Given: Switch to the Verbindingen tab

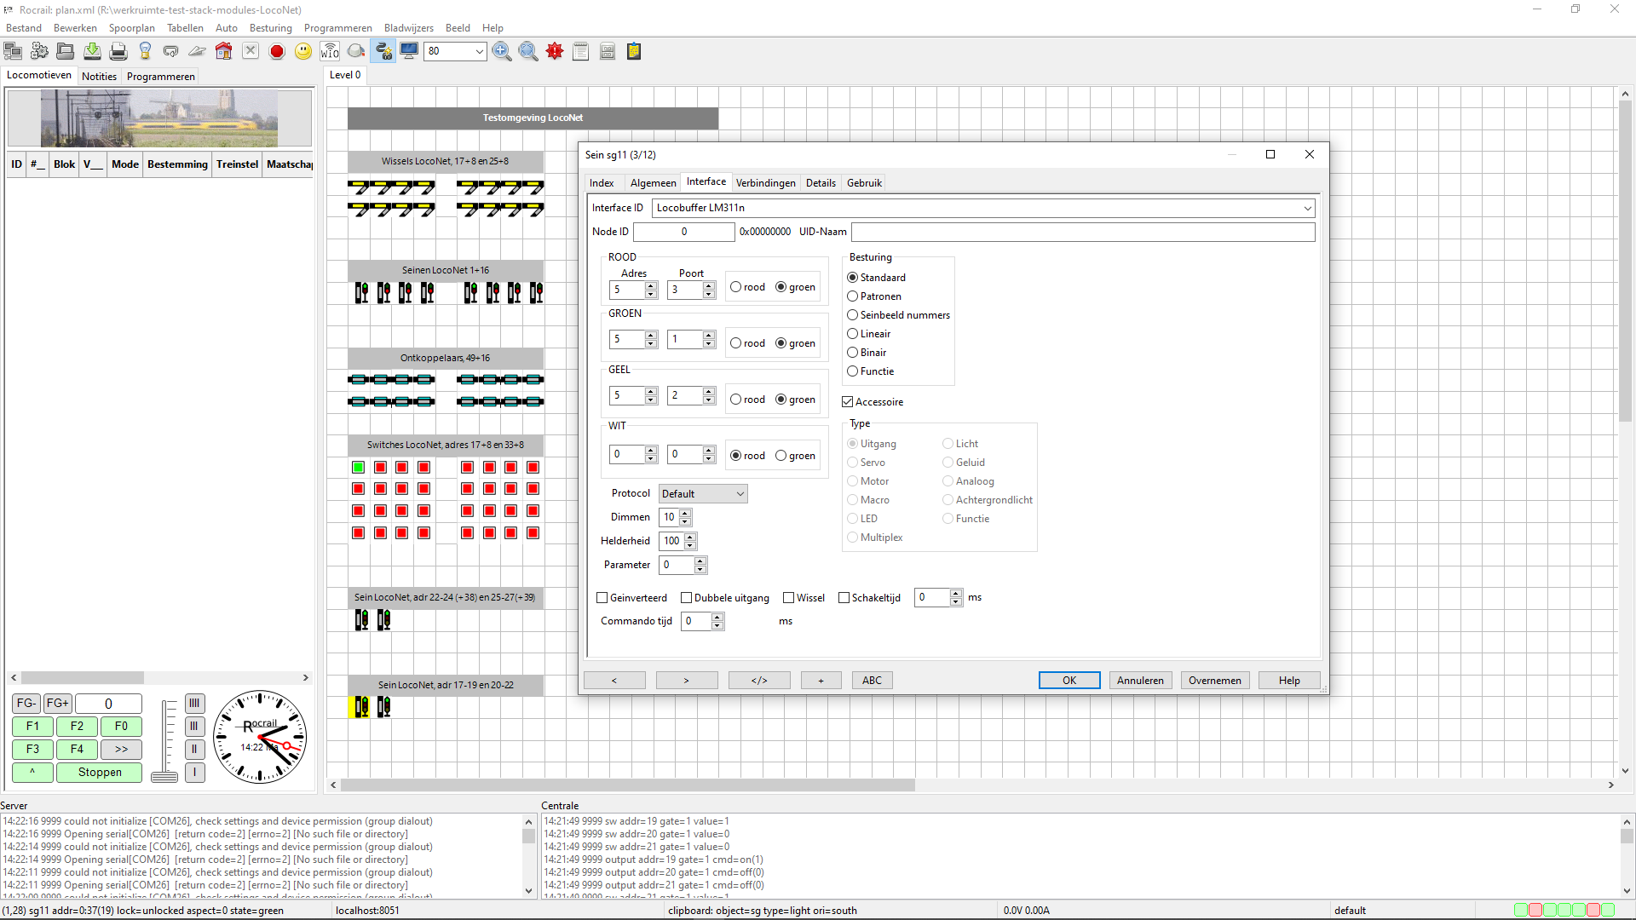Looking at the screenshot, I should pos(765,183).
